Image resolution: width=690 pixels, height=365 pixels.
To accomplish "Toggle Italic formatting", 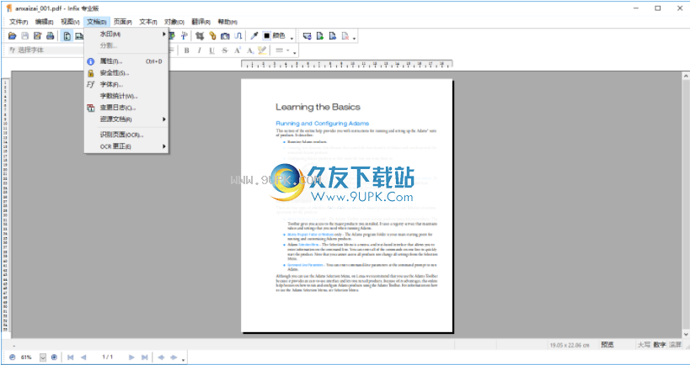I will click(200, 50).
